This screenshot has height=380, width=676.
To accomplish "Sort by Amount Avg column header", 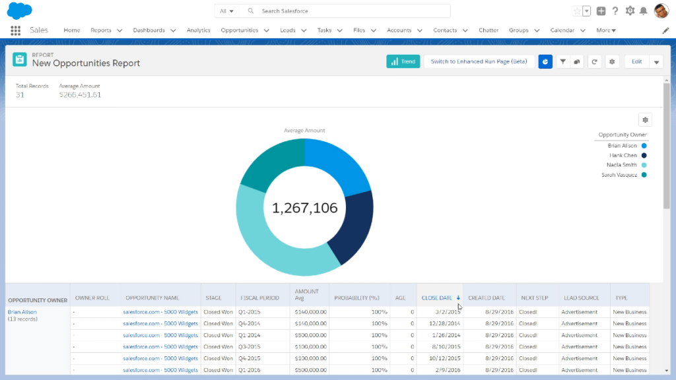I will point(306,295).
